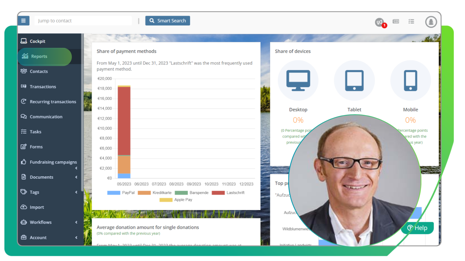Open the task checklist icon in top bar
The image size is (465, 261).
411,21
